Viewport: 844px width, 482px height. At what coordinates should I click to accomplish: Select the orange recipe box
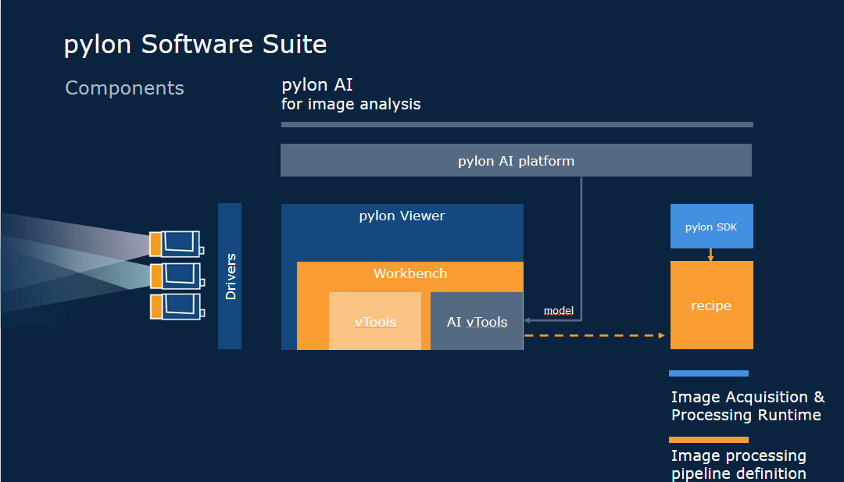pos(712,305)
